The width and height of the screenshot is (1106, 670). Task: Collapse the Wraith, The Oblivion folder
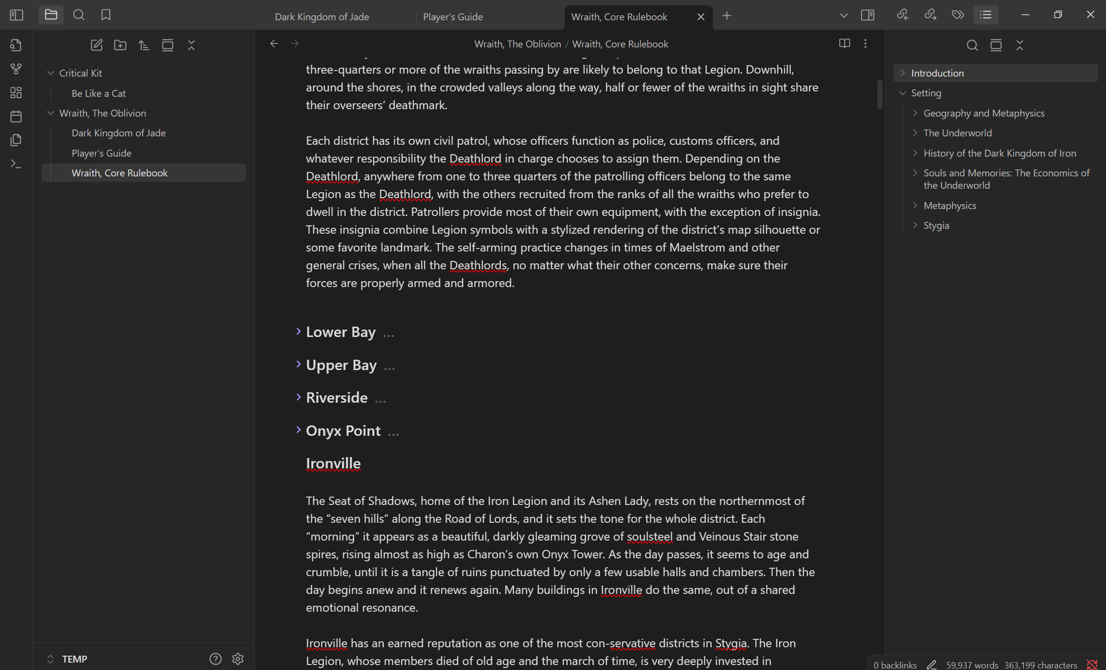coord(50,113)
